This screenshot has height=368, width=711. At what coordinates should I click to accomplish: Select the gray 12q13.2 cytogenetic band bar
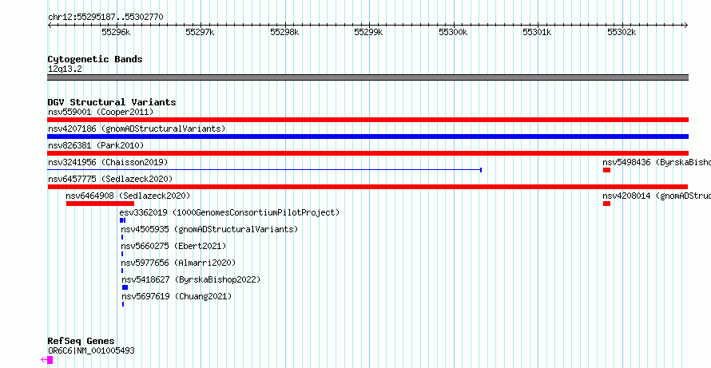coord(367,77)
